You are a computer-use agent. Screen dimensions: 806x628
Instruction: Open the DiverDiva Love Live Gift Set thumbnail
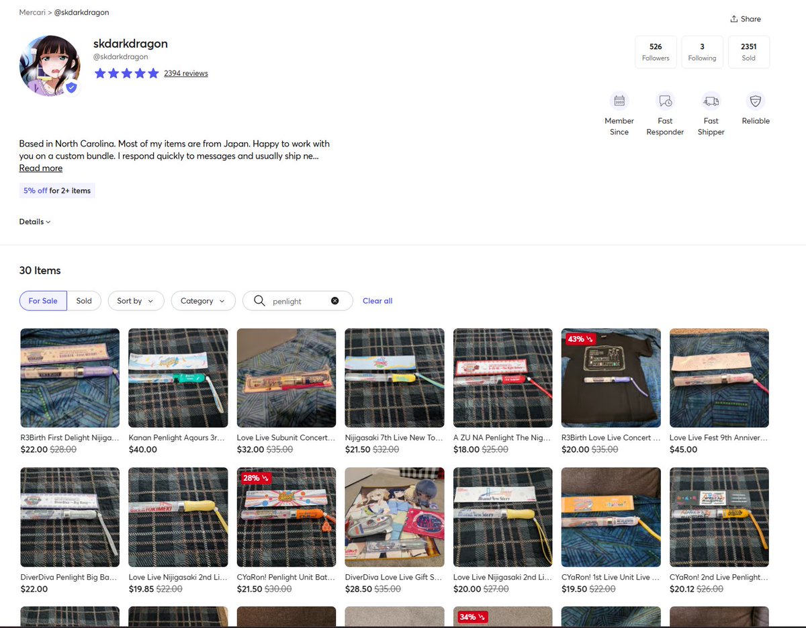(394, 517)
